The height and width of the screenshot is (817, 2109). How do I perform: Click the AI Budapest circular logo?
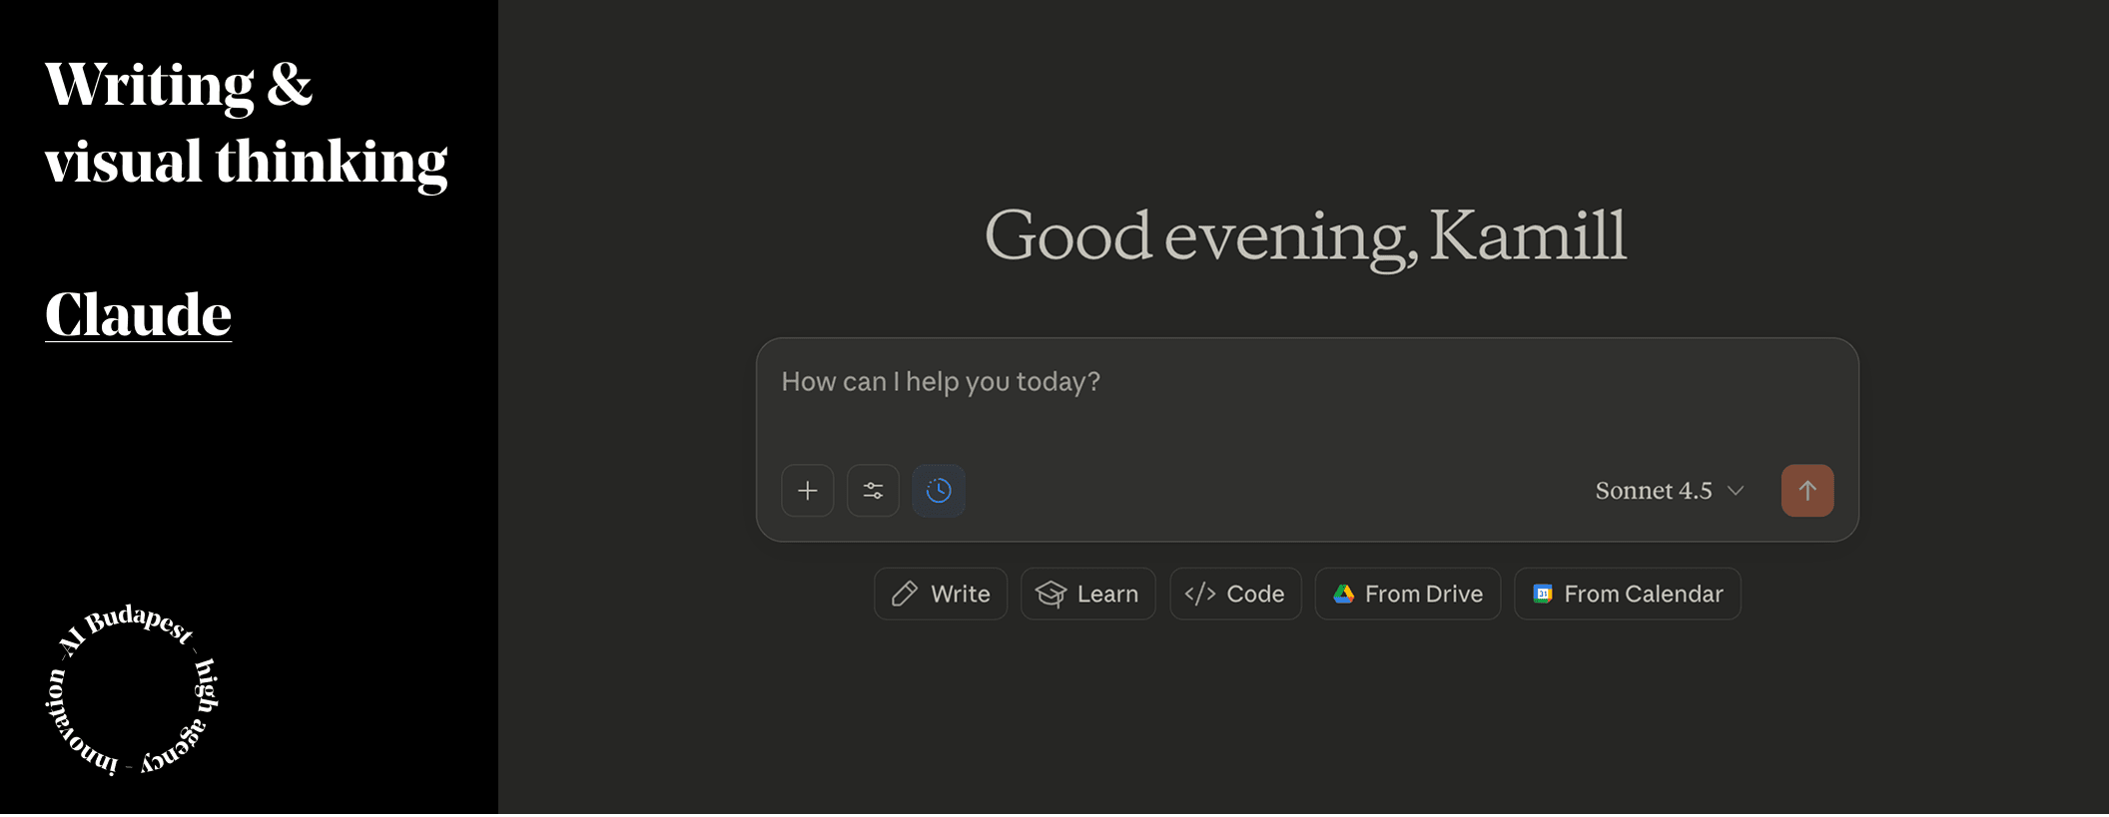pos(132,690)
